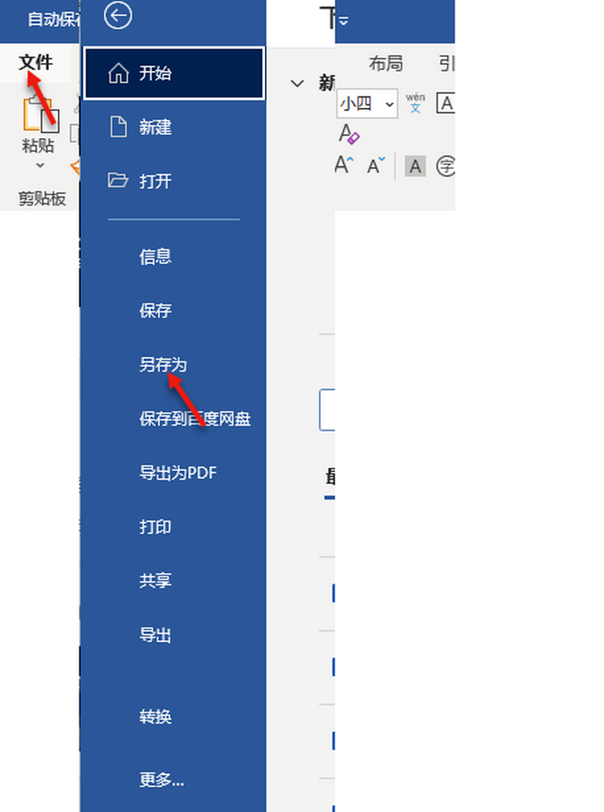Click the 打开 folder icon
Viewport: 604px width, 812px height.
pos(118,180)
